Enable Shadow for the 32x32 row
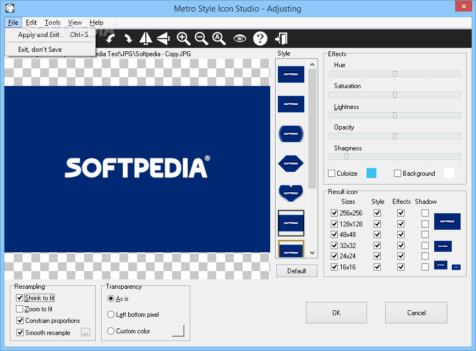The height and width of the screenshot is (351, 476). [425, 245]
